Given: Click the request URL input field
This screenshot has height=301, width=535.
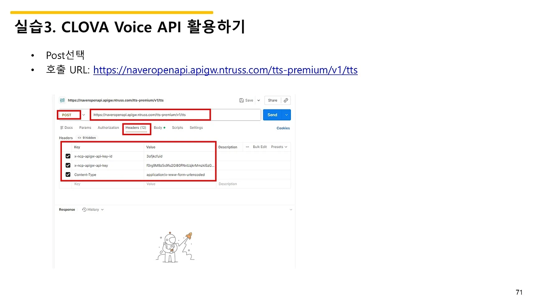Looking at the screenshot, I should (x=176, y=115).
